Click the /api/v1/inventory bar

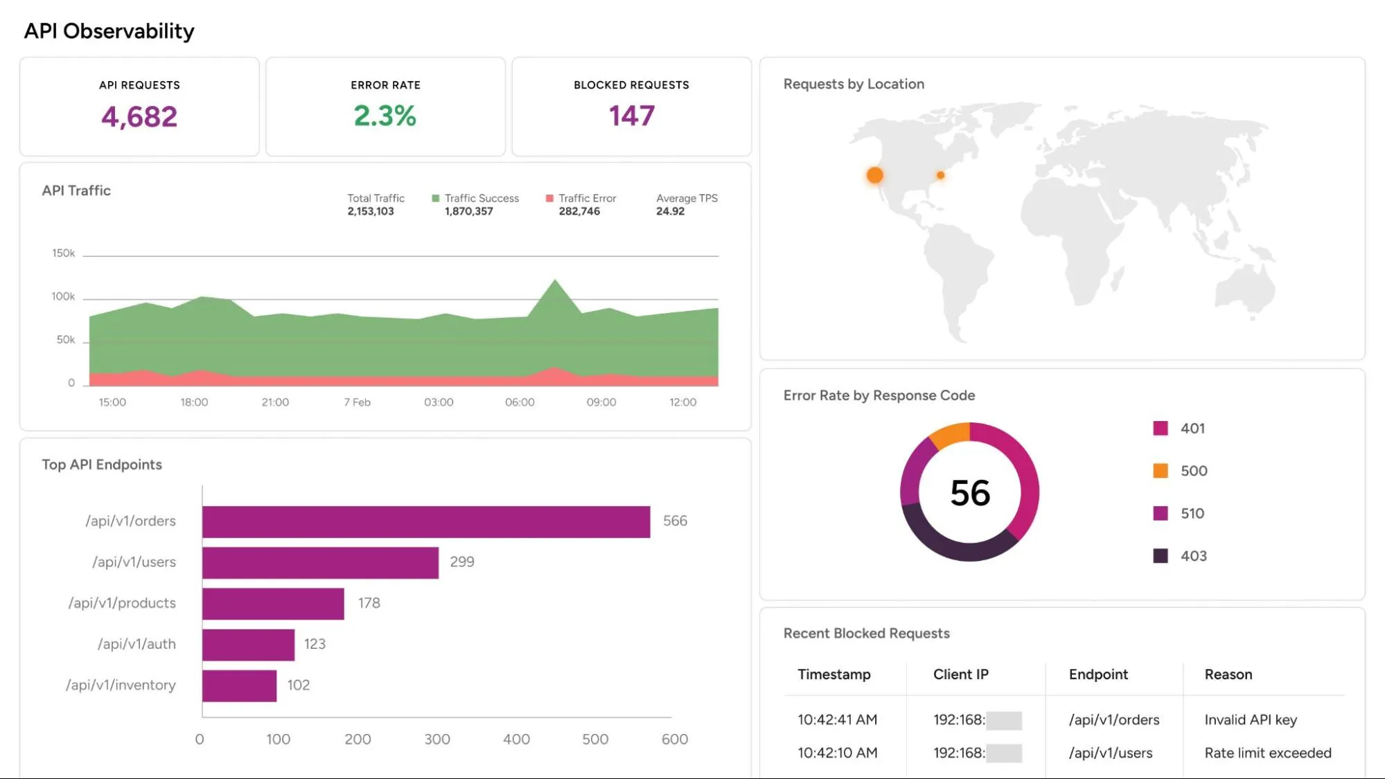tap(239, 686)
